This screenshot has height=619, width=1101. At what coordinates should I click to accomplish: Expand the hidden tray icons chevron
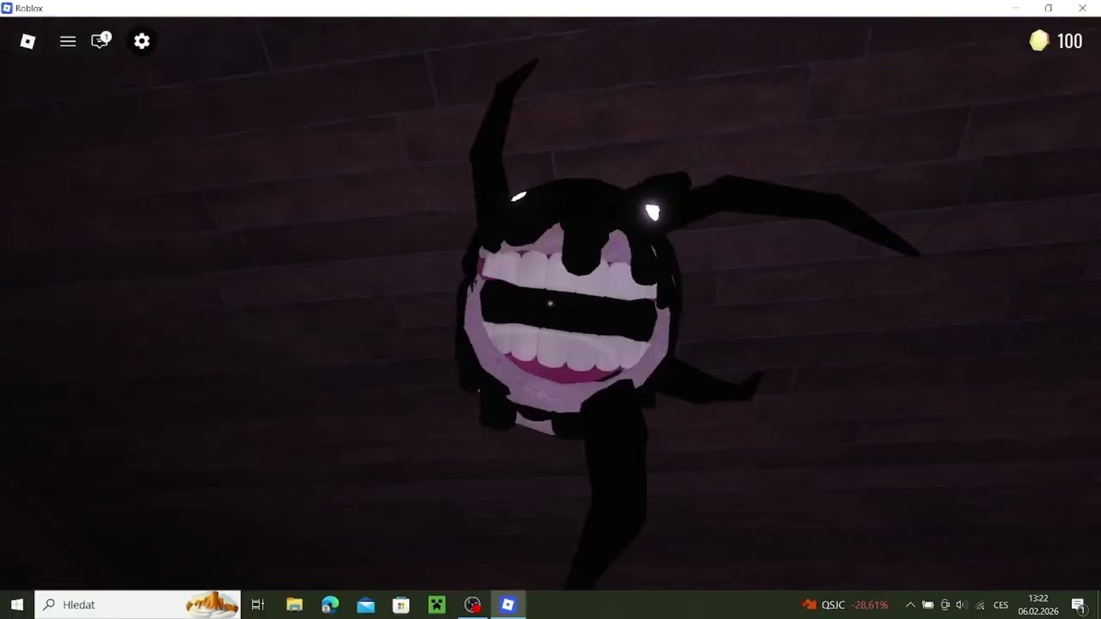[x=910, y=604]
